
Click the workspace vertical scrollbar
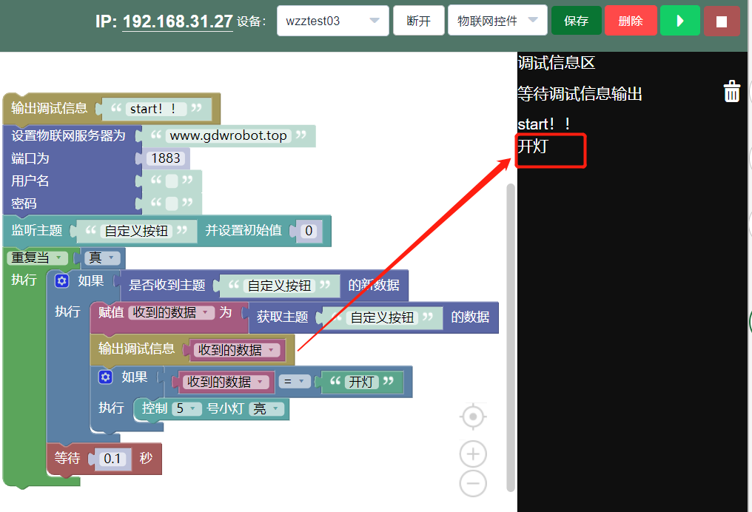[511, 337]
